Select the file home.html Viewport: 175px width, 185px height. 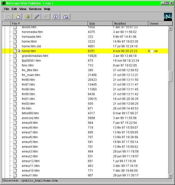(x=29, y=41)
